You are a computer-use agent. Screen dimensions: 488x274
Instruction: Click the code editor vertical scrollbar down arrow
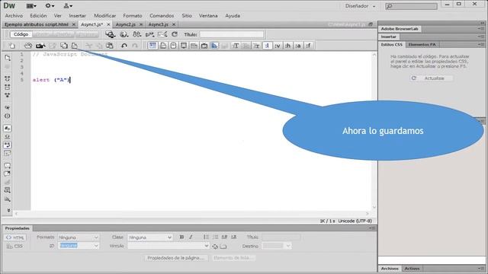coord(374,207)
